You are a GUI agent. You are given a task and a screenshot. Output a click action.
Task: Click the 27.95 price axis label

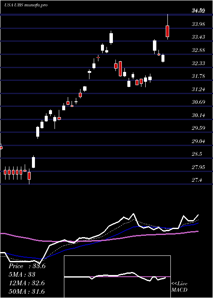tap(199, 167)
